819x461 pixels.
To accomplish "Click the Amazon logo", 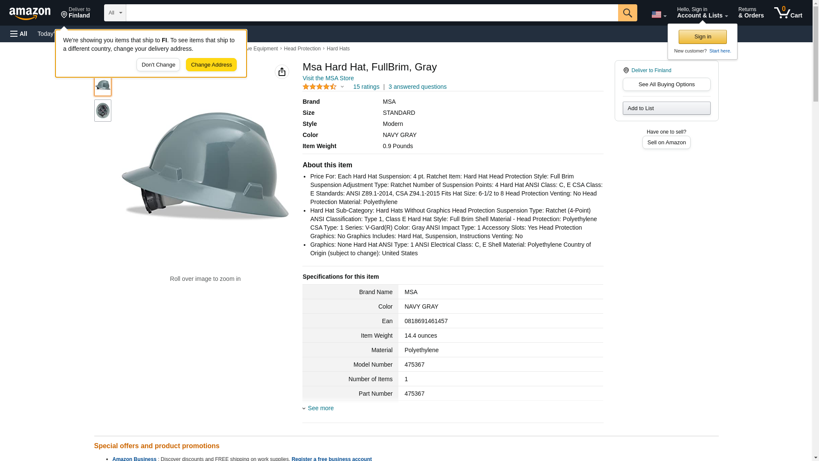I will (x=30, y=13).
